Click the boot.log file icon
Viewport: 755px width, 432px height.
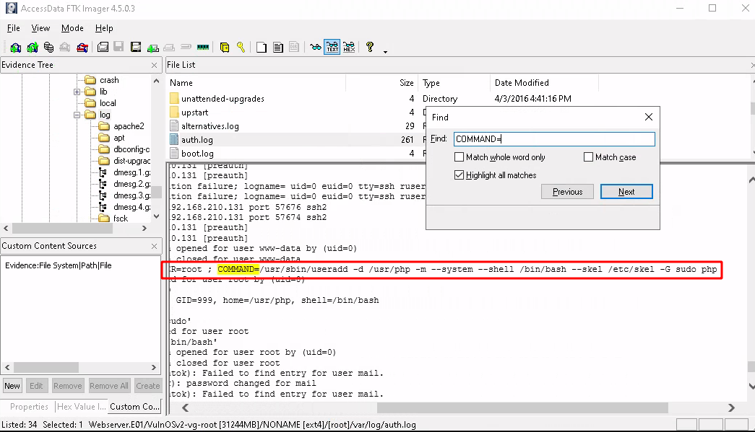click(x=174, y=154)
